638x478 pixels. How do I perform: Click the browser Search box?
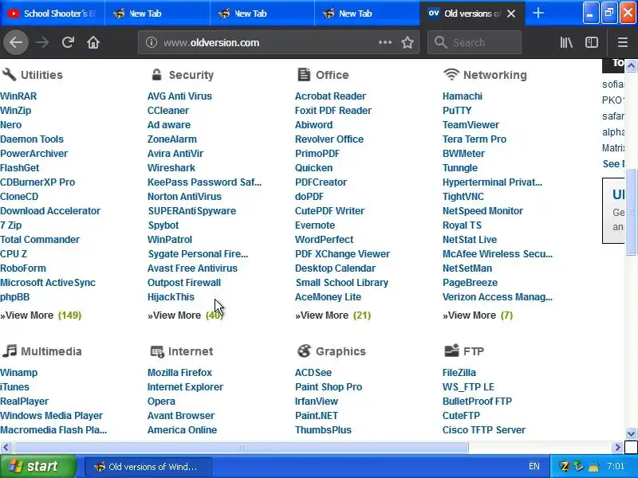pos(475,42)
